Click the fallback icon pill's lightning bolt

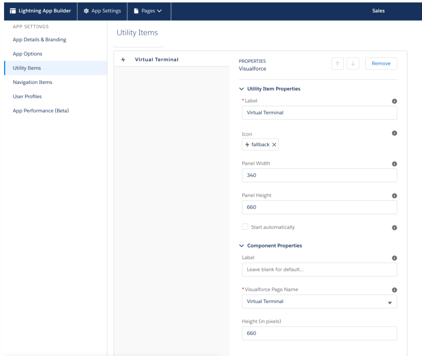pyautogui.click(x=247, y=145)
